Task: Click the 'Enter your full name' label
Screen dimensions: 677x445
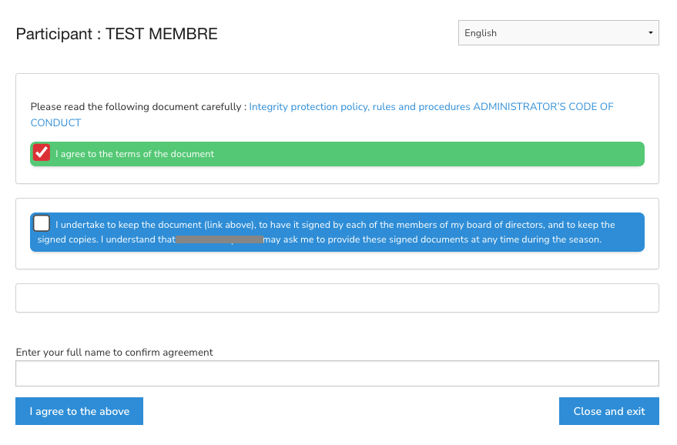Action: (115, 353)
